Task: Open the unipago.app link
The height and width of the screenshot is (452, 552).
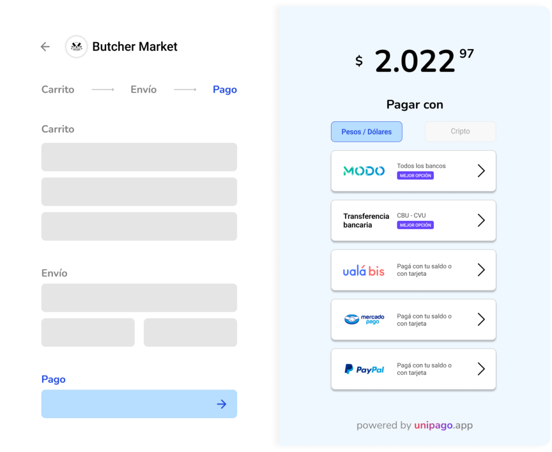Action: tap(443, 425)
